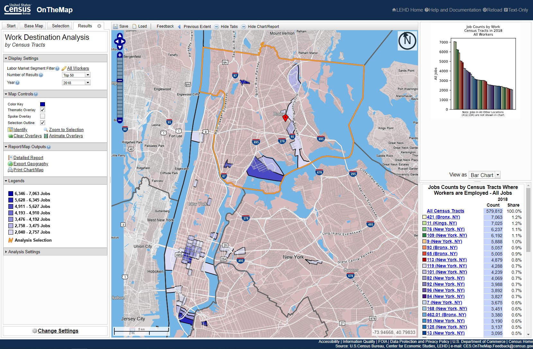
Task: Close the Results tab
Action: pyautogui.click(x=99, y=26)
